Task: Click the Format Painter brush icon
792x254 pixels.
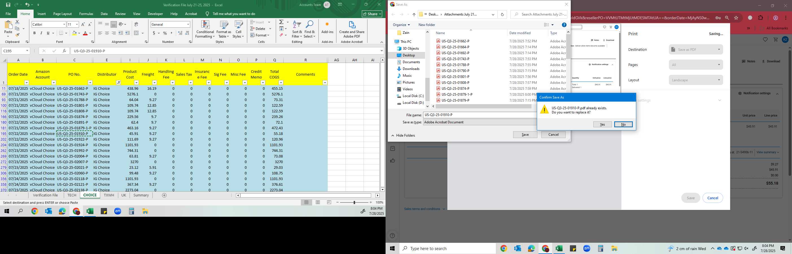Action: point(17,35)
